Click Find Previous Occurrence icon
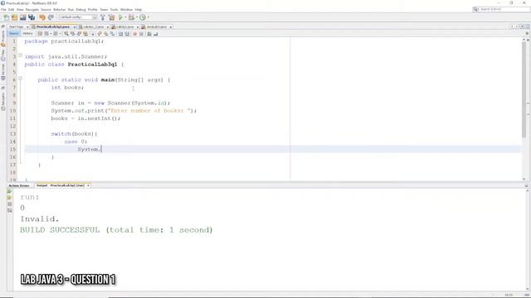This screenshot has width=531, height=298. point(72,34)
